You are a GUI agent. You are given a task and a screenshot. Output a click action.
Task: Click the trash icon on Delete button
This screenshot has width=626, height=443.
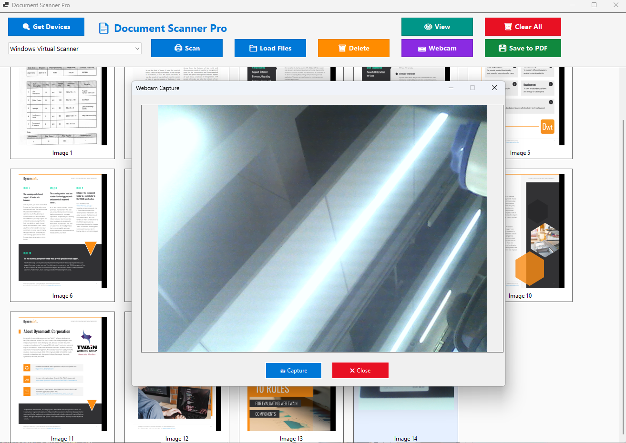coord(341,48)
